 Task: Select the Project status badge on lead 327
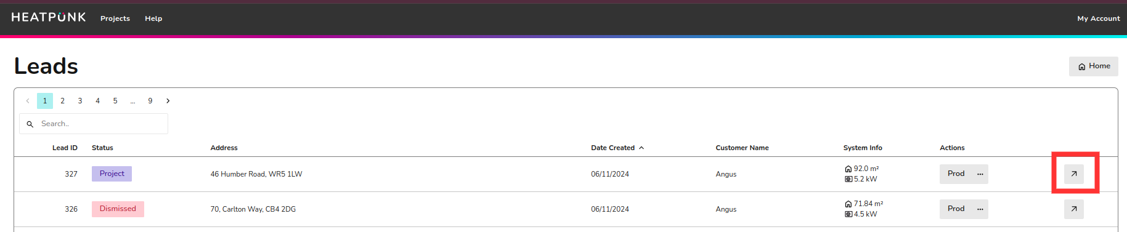pos(112,174)
